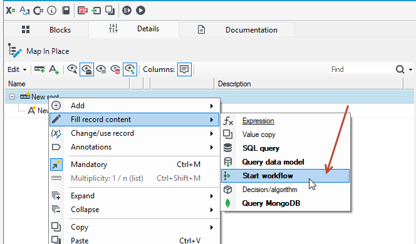
Task: Open the Collapse submenu
Action: (135, 210)
